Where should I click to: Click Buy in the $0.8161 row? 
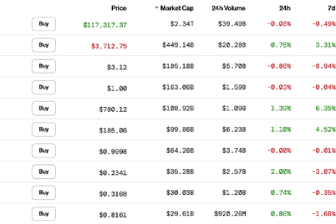click(44, 214)
